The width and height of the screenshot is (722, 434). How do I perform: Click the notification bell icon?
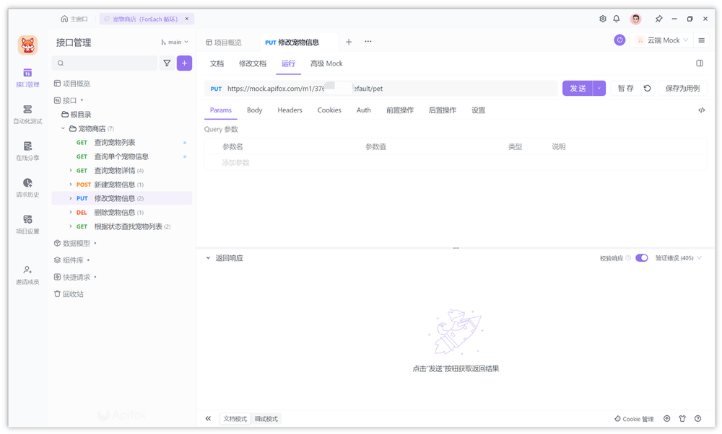coord(617,19)
